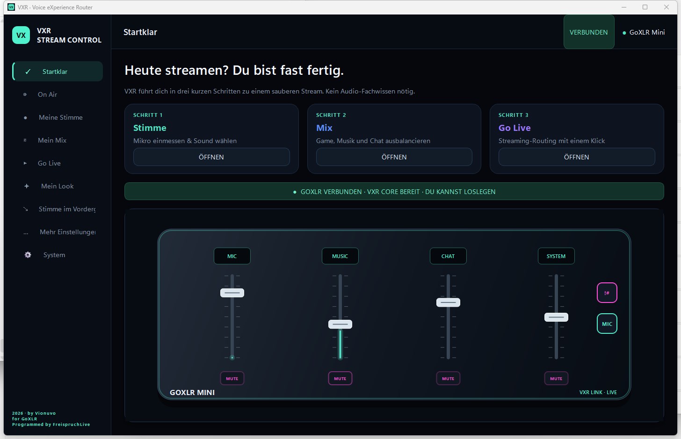
Task: Open the Stimme im Vordergrund entry
Action: click(58, 209)
